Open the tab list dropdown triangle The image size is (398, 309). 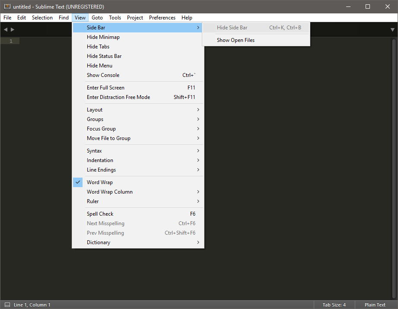point(392,30)
